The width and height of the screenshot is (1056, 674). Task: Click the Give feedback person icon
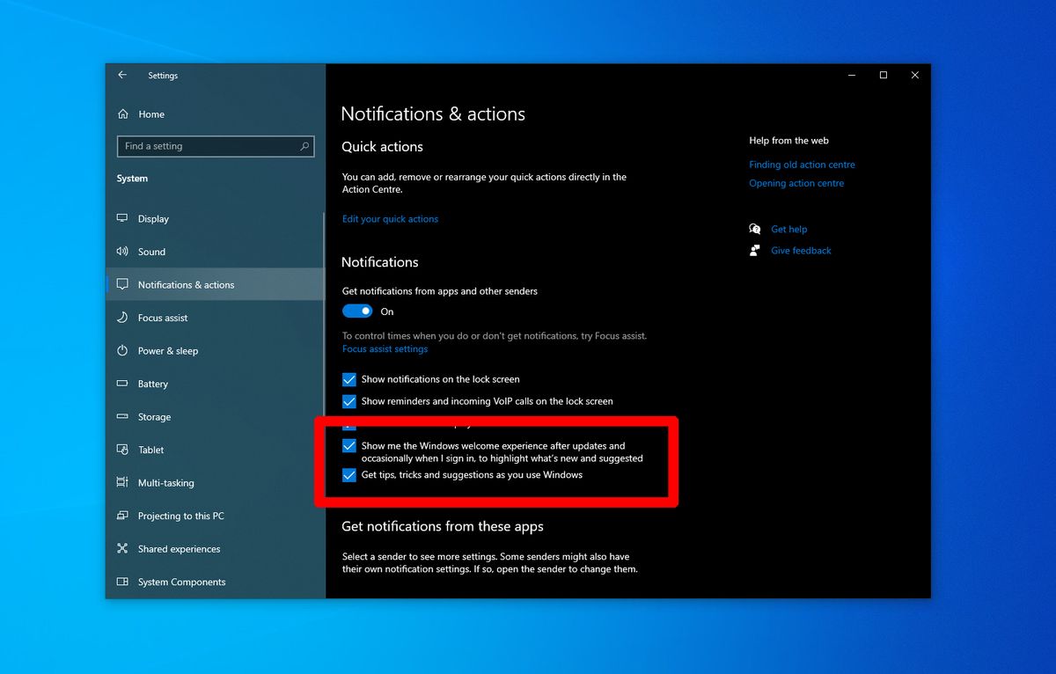[755, 251]
